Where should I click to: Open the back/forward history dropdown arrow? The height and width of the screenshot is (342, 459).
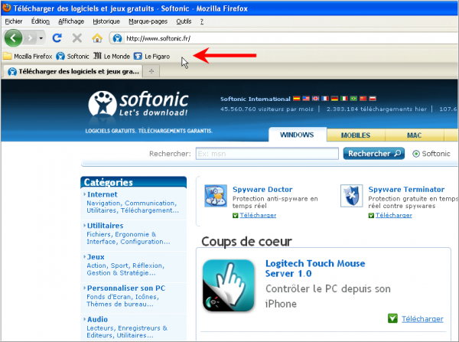click(x=41, y=37)
